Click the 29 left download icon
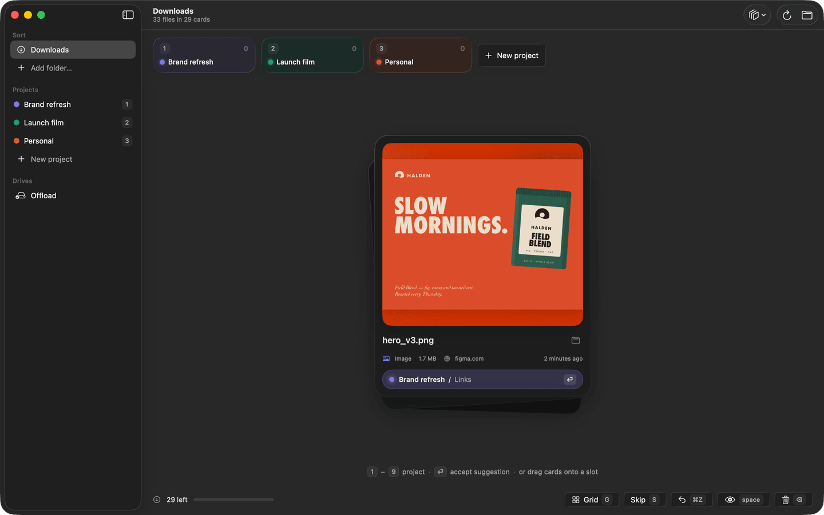The width and height of the screenshot is (824, 515). tap(157, 500)
